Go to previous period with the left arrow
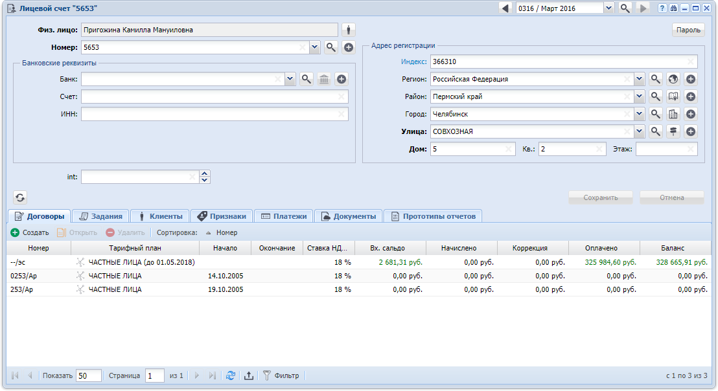Screen dimensions: 718x391 point(505,8)
